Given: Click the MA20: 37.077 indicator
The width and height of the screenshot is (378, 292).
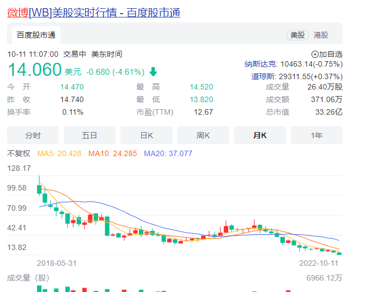Looking at the screenshot, I should [168, 153].
